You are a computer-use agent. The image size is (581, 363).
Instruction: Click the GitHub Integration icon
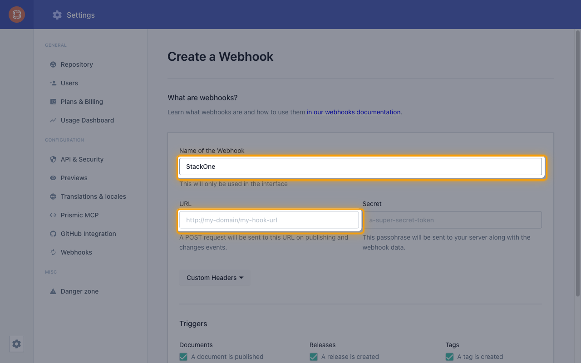pyautogui.click(x=53, y=234)
